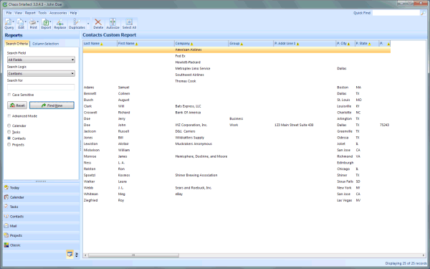Click the Print toolbar icon
The height and width of the screenshot is (269, 430).
point(33,24)
